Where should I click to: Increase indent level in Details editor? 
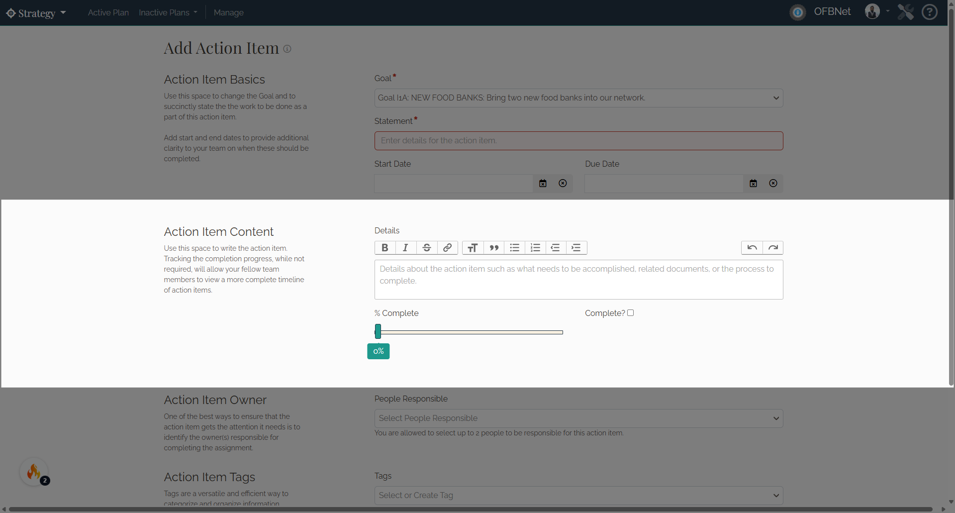576,248
